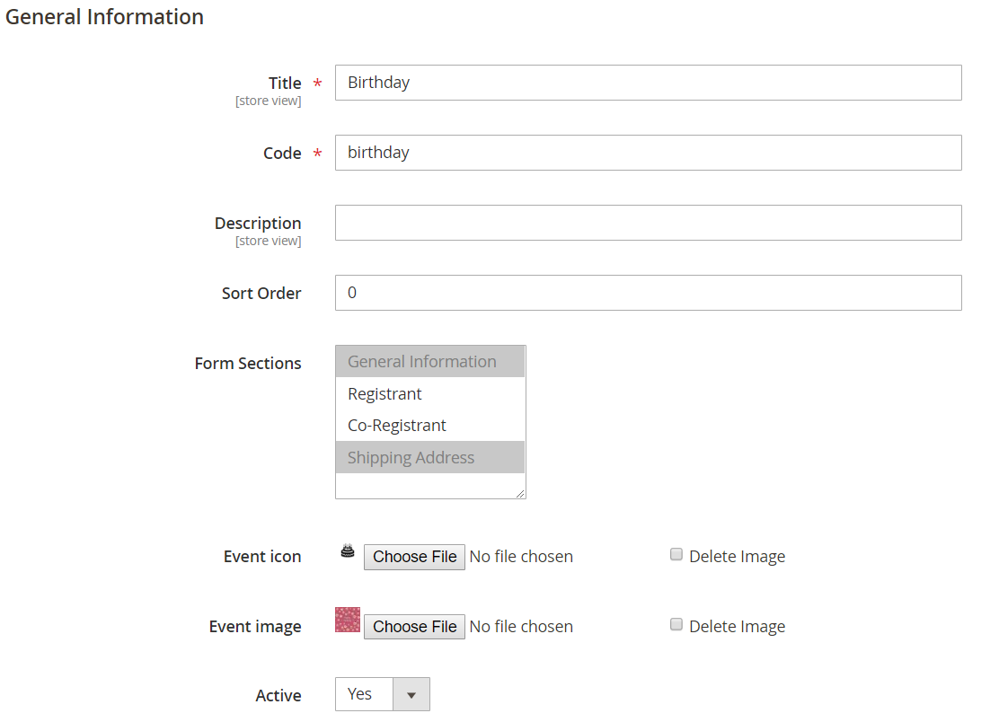Click the pink event image thumbnail
This screenshot has width=990, height=722.
pos(348,620)
